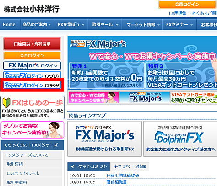Click the 特典2 VISAギフトカードプレゼント panel
Screen dimensions: 217x186
tap(181, 76)
